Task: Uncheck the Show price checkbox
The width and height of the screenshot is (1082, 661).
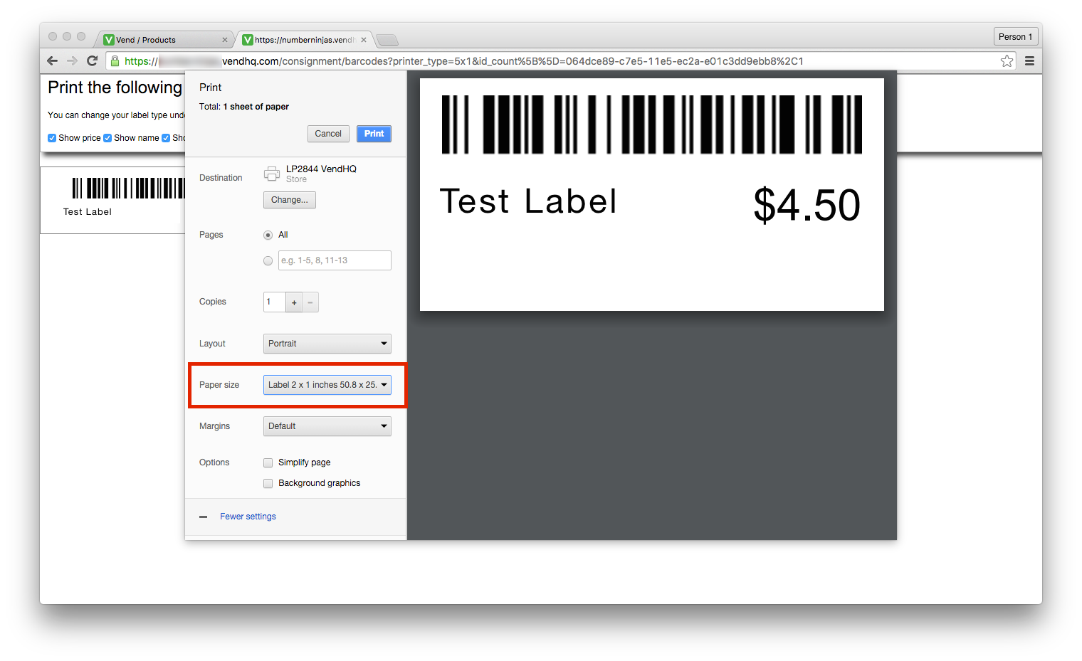Action: click(x=52, y=138)
